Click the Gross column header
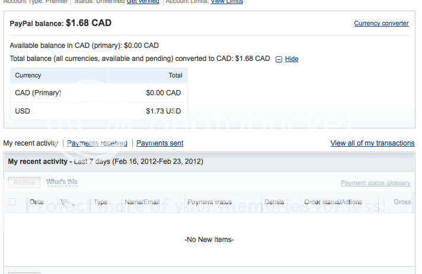This screenshot has width=422, height=274. point(402,202)
